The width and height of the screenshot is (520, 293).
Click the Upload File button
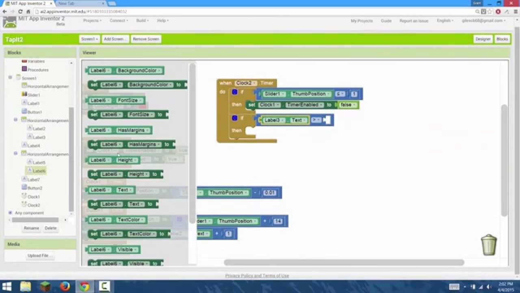coord(40,256)
